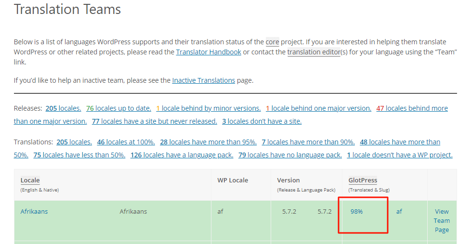This screenshot has width=458, height=244.
Task: Click the 'translation editor' glossary term
Action: (x=314, y=52)
